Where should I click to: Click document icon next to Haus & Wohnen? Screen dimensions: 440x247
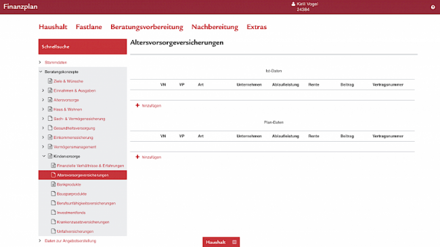50,109
